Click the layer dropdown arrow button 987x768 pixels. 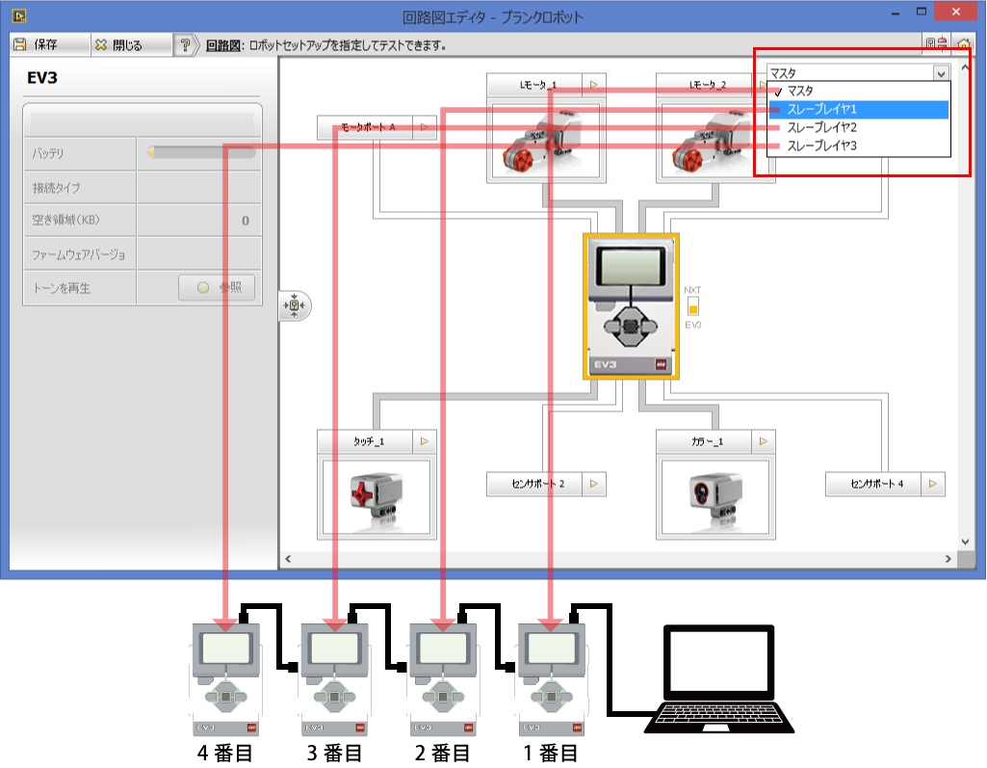(941, 73)
